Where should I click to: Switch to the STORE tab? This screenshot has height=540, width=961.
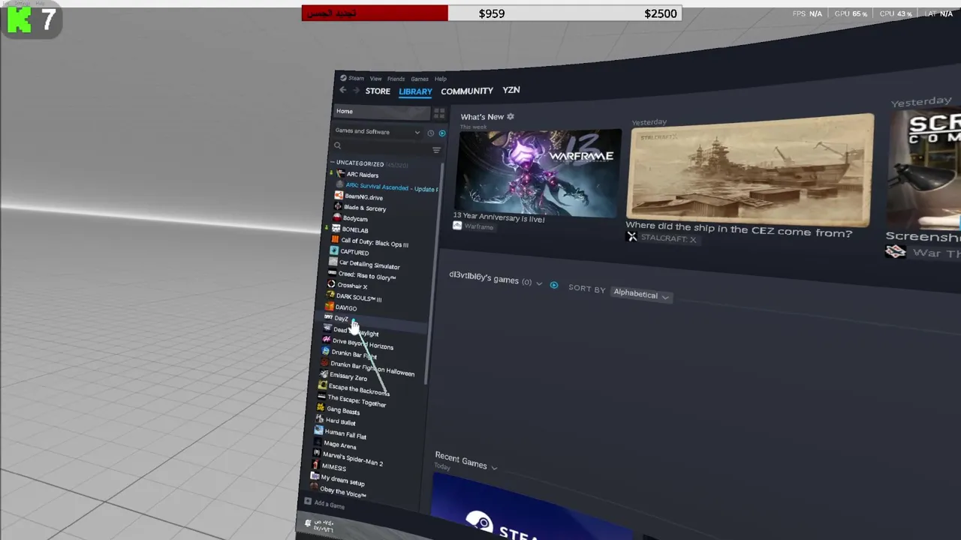point(378,91)
